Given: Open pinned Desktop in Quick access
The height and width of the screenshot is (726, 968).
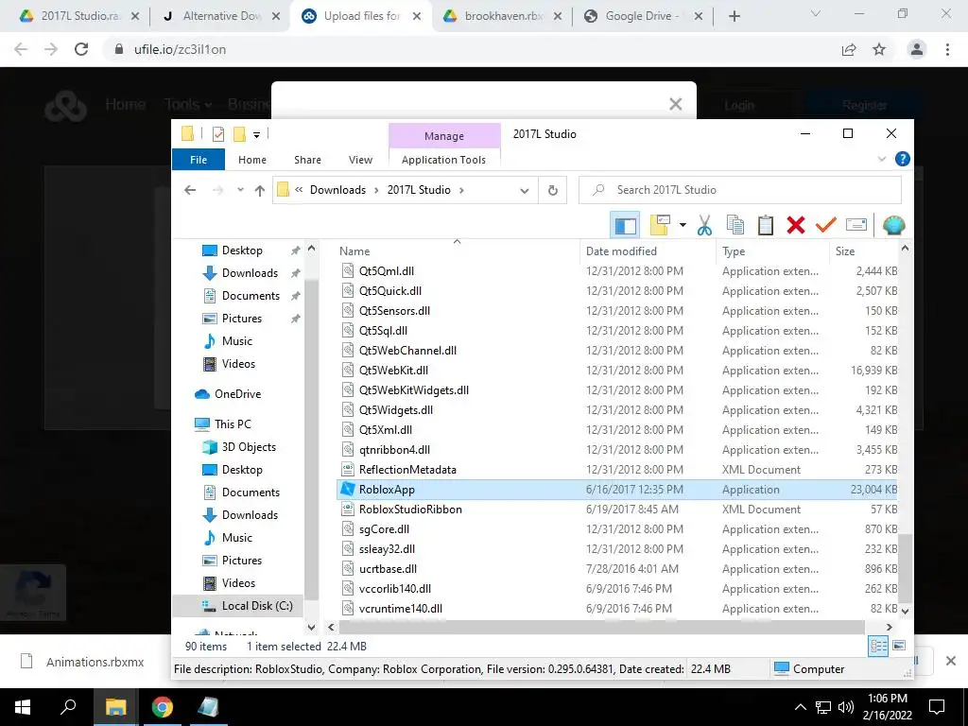Looking at the screenshot, I should (241, 250).
